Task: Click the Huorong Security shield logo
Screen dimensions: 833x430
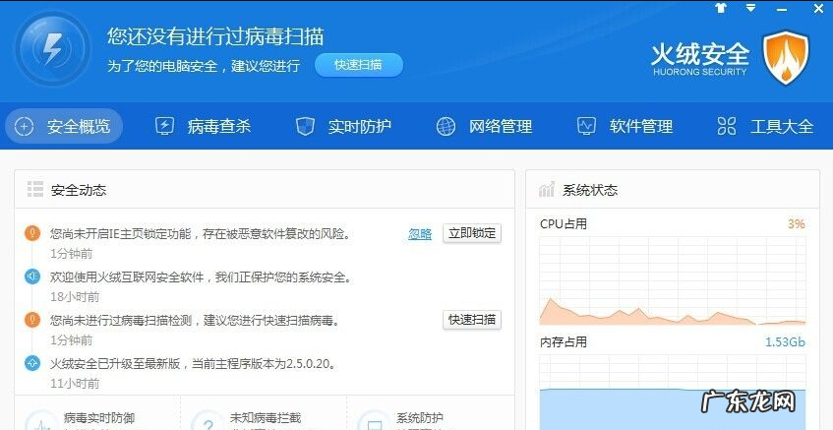Action: (x=786, y=57)
